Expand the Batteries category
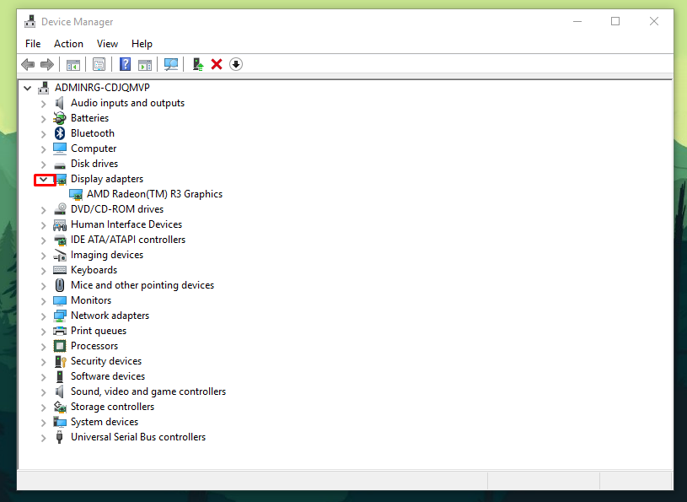Viewport: 687px width, 502px height. 43,119
